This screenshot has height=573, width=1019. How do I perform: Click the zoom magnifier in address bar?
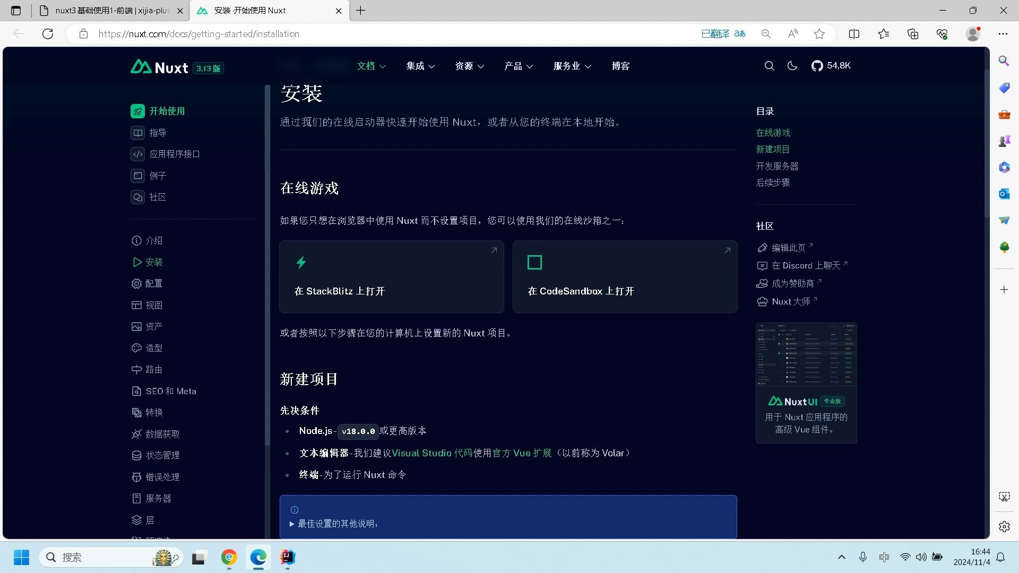click(x=766, y=34)
